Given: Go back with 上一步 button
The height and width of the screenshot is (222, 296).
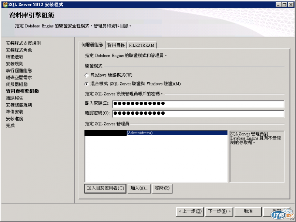Looking at the screenshot, I should [190, 211].
